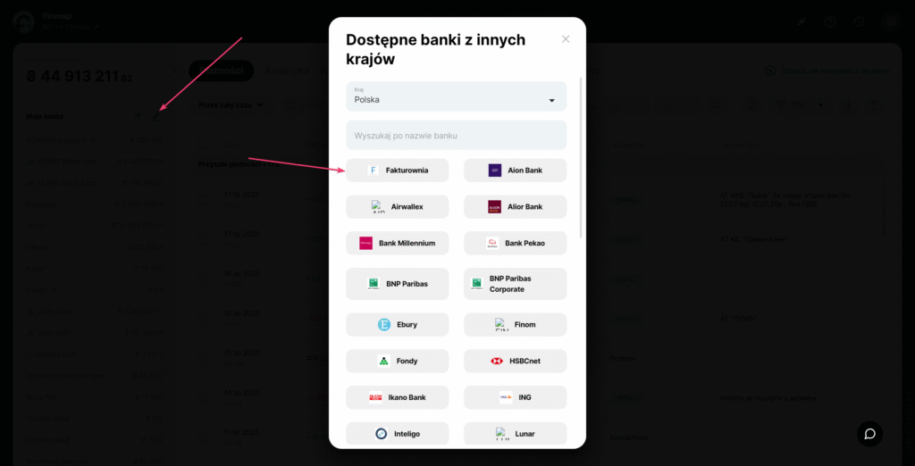Choose the plain BNP Paribas tile

coord(398,284)
